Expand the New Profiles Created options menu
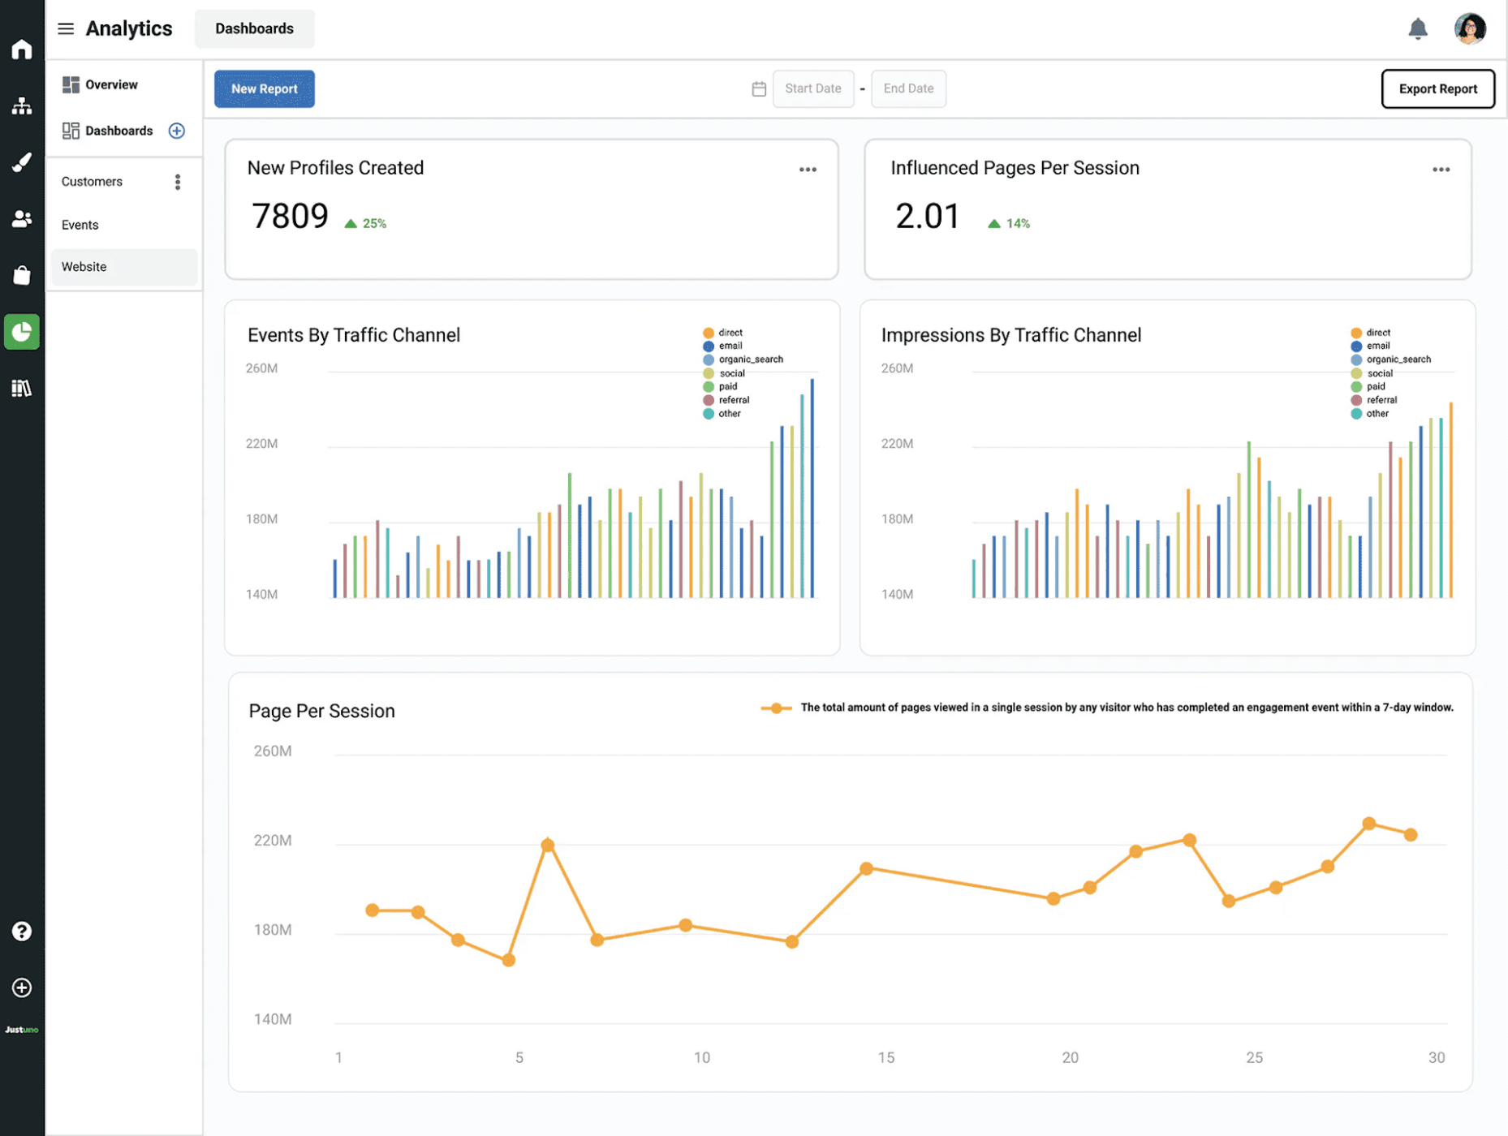 point(808,169)
